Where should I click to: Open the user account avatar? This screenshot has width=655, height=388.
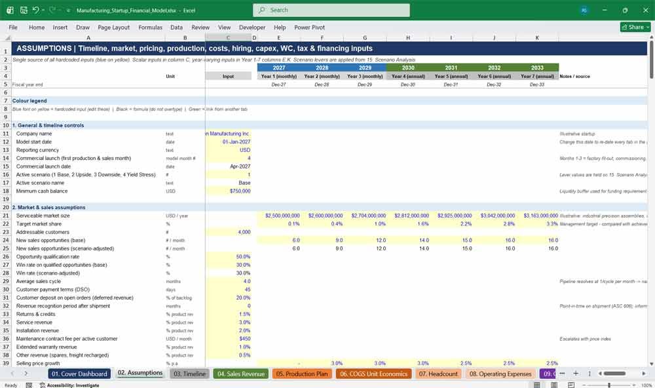[584, 10]
